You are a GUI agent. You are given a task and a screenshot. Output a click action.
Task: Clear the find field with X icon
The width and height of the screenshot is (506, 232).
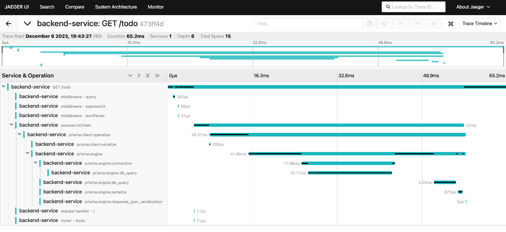tap(434, 24)
